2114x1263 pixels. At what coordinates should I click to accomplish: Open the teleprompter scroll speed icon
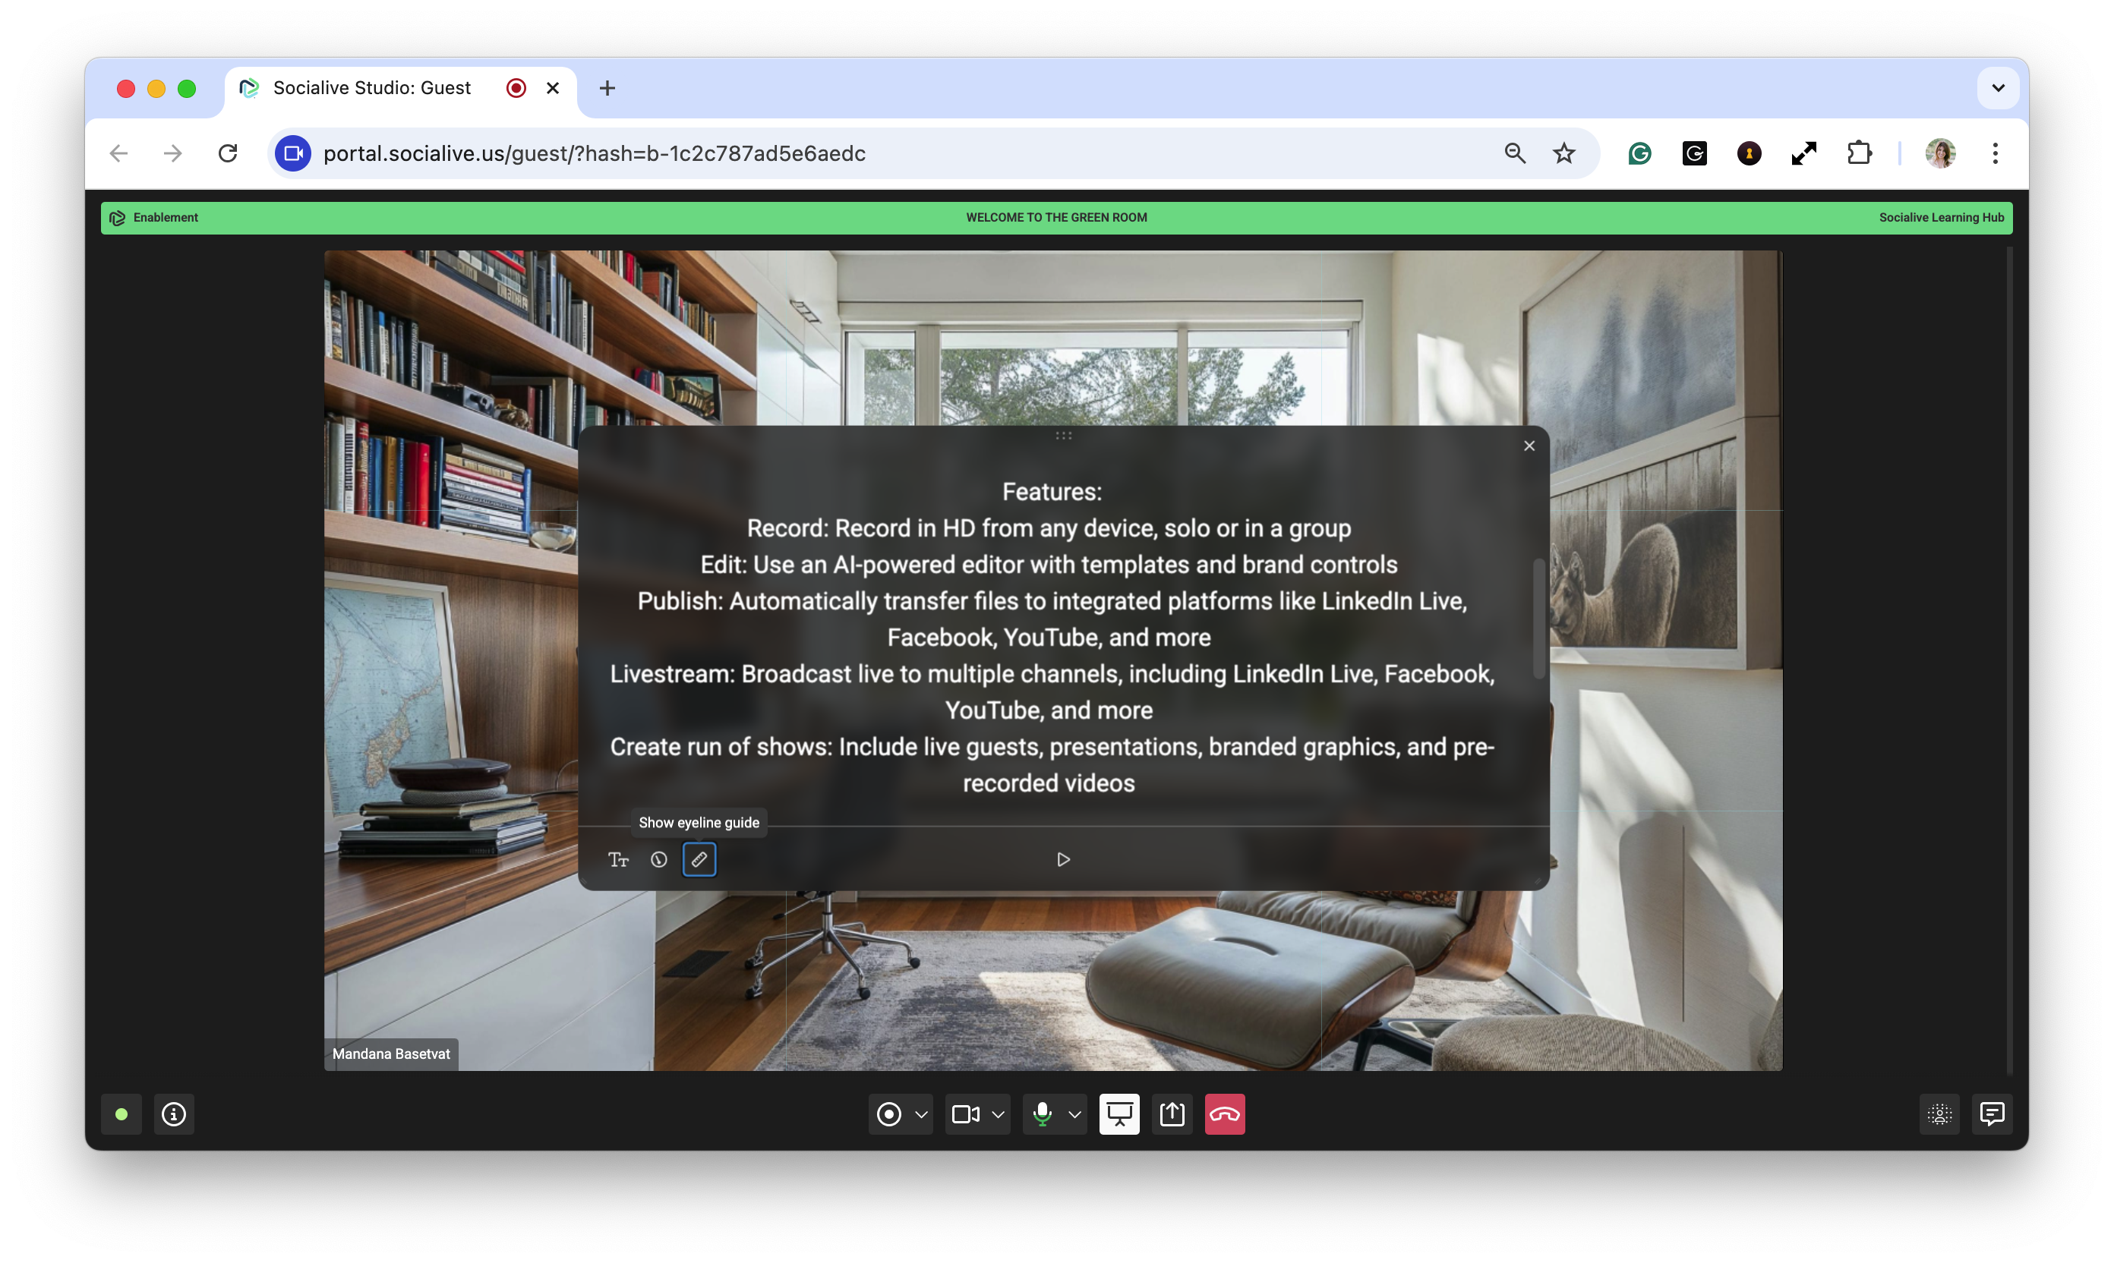pos(658,860)
